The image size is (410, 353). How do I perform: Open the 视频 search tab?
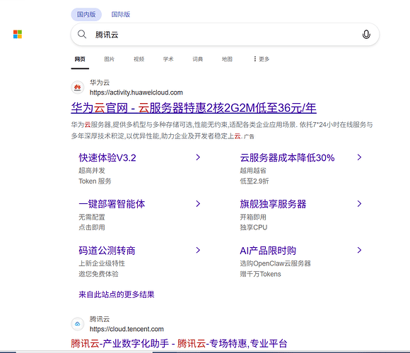(139, 59)
